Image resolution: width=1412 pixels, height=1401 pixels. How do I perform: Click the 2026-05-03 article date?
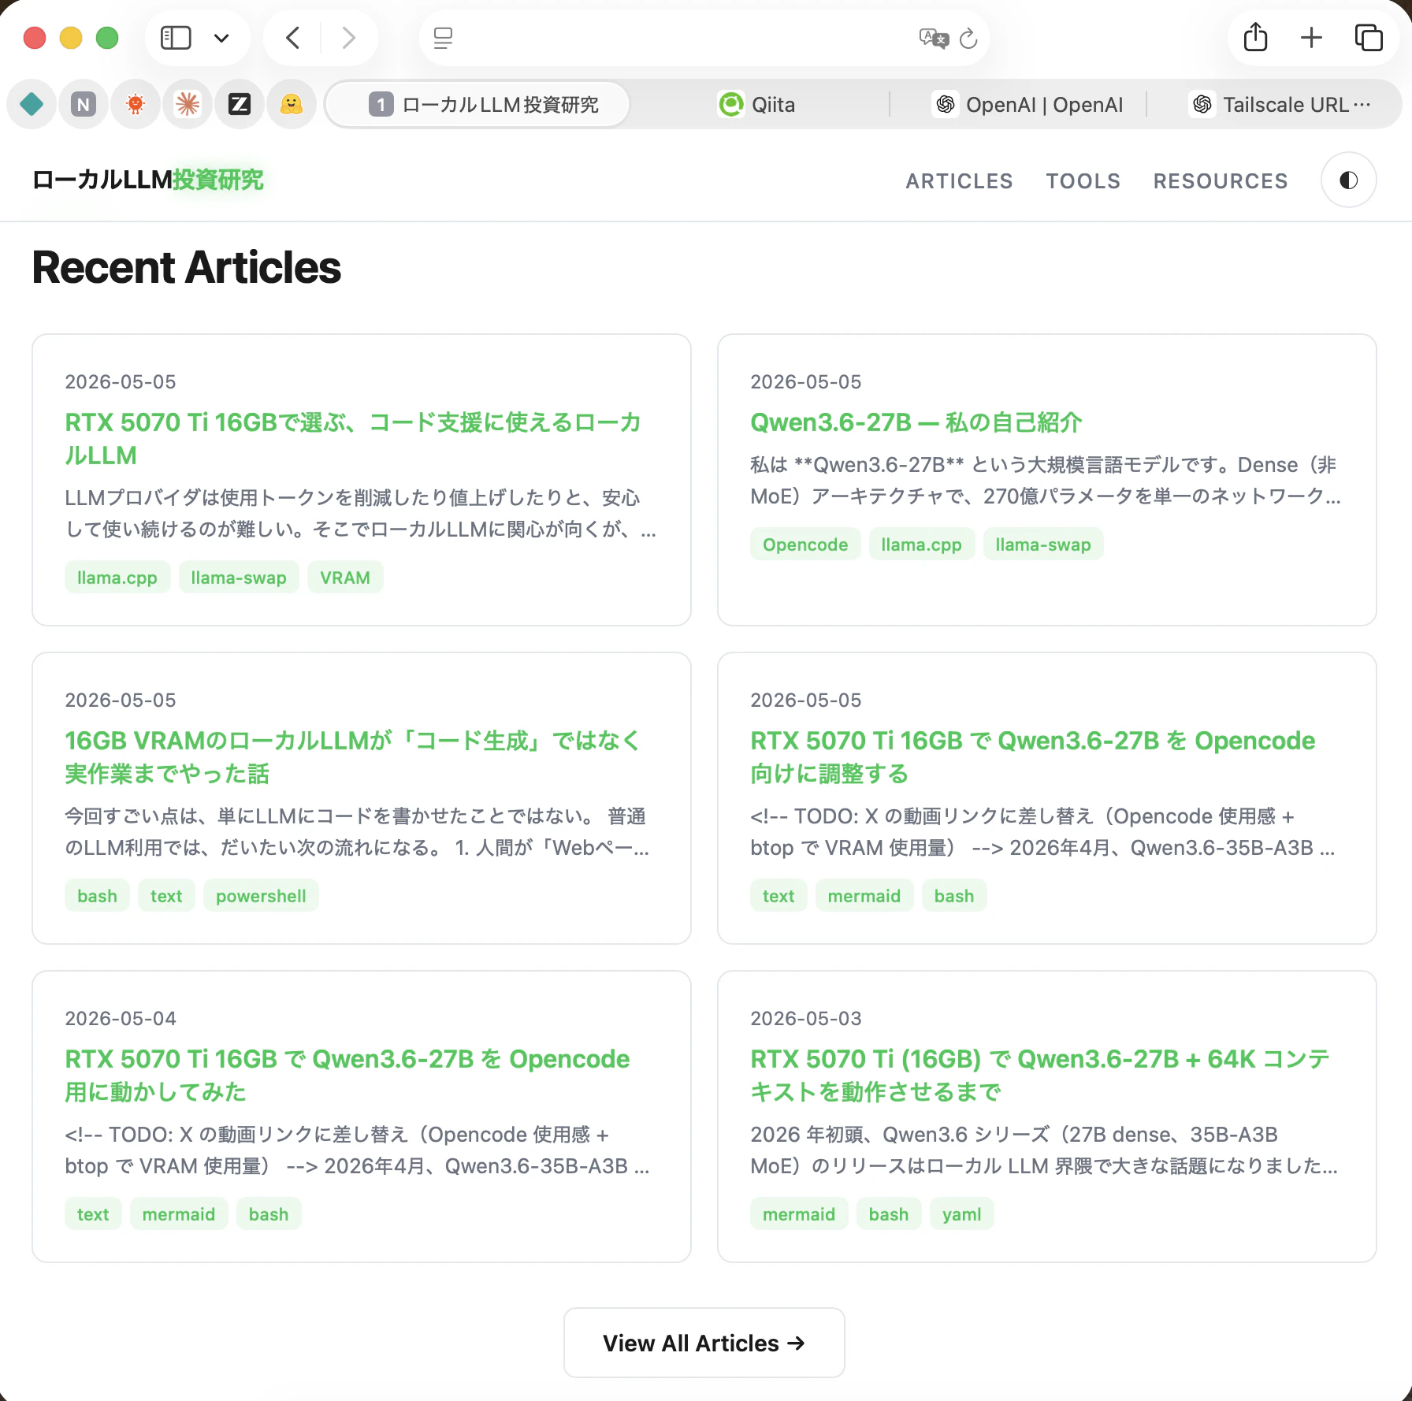tap(806, 1019)
